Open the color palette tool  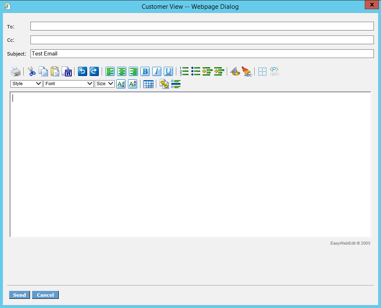tap(235, 71)
